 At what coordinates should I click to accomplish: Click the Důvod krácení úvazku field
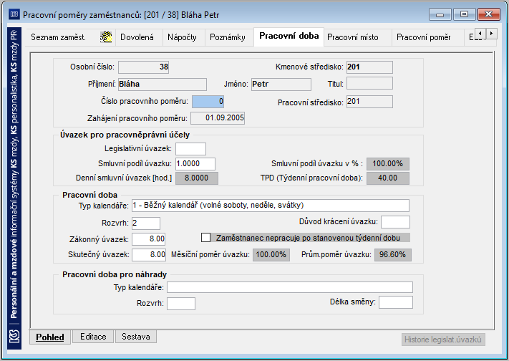point(395,222)
